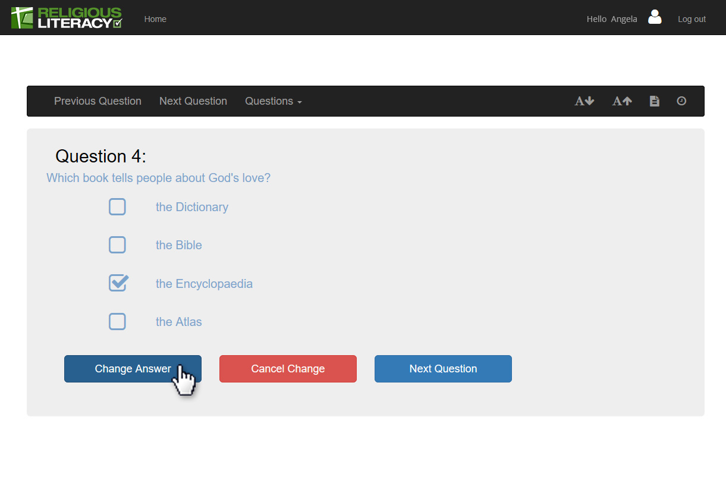Open the Home link

pyautogui.click(x=155, y=19)
